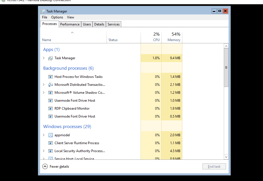Switch to the Performance tab

[70, 24]
